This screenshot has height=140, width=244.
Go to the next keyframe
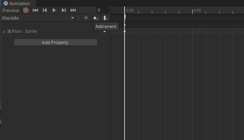(x=64, y=10)
